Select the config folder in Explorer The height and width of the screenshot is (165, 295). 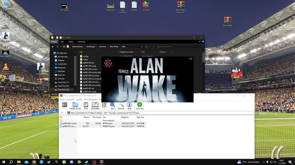84,56
